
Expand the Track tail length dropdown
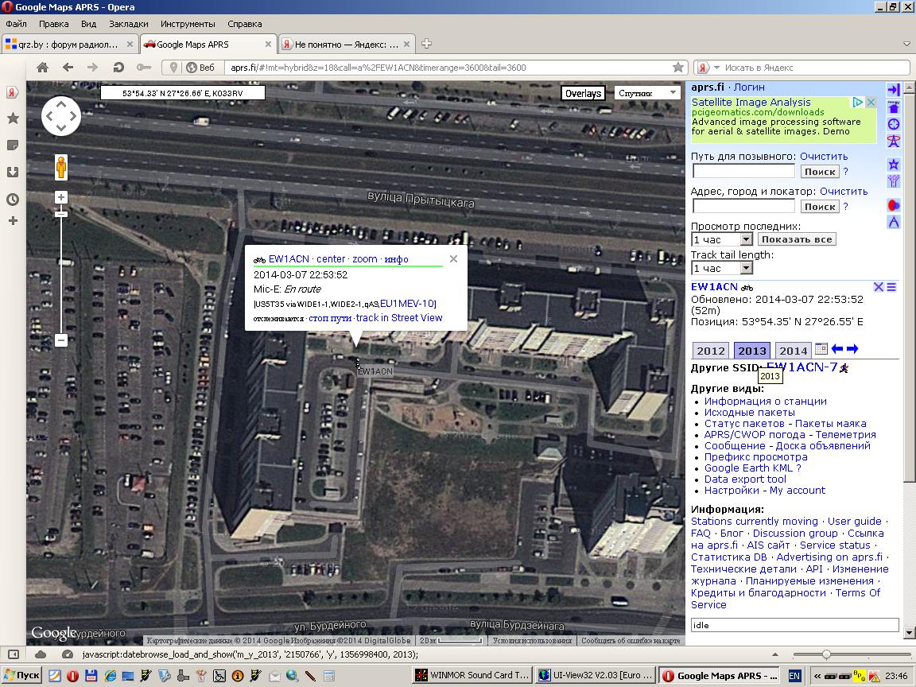point(722,269)
